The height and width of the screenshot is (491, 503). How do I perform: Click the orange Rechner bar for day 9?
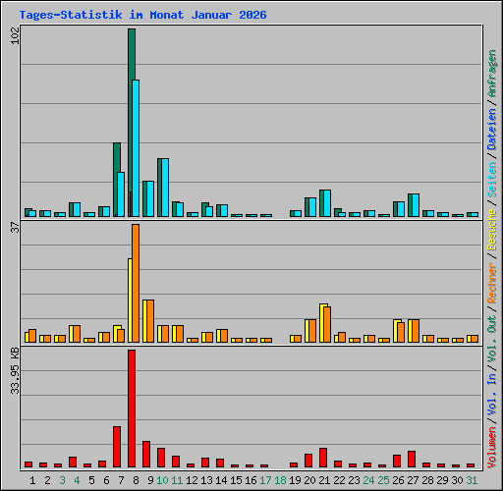click(150, 321)
